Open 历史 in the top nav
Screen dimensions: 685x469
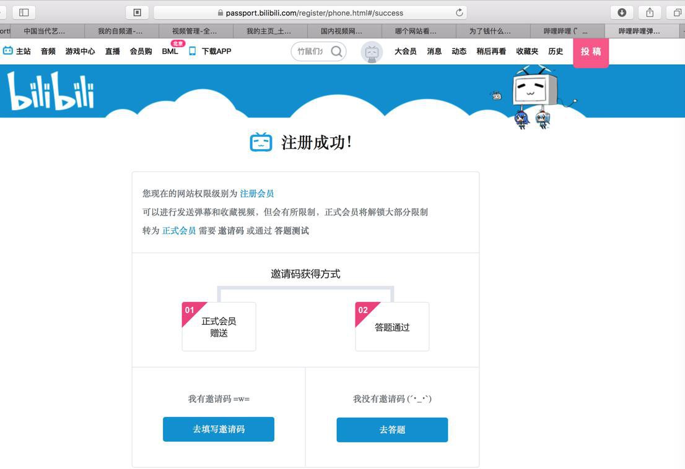point(556,51)
